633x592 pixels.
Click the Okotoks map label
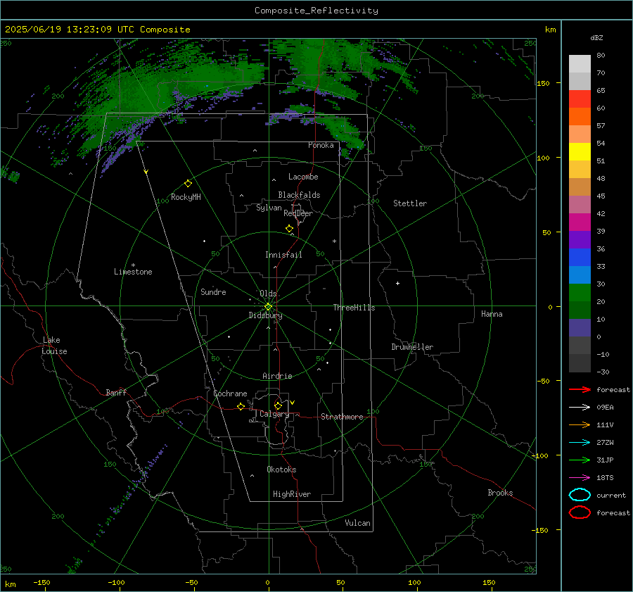click(x=281, y=470)
